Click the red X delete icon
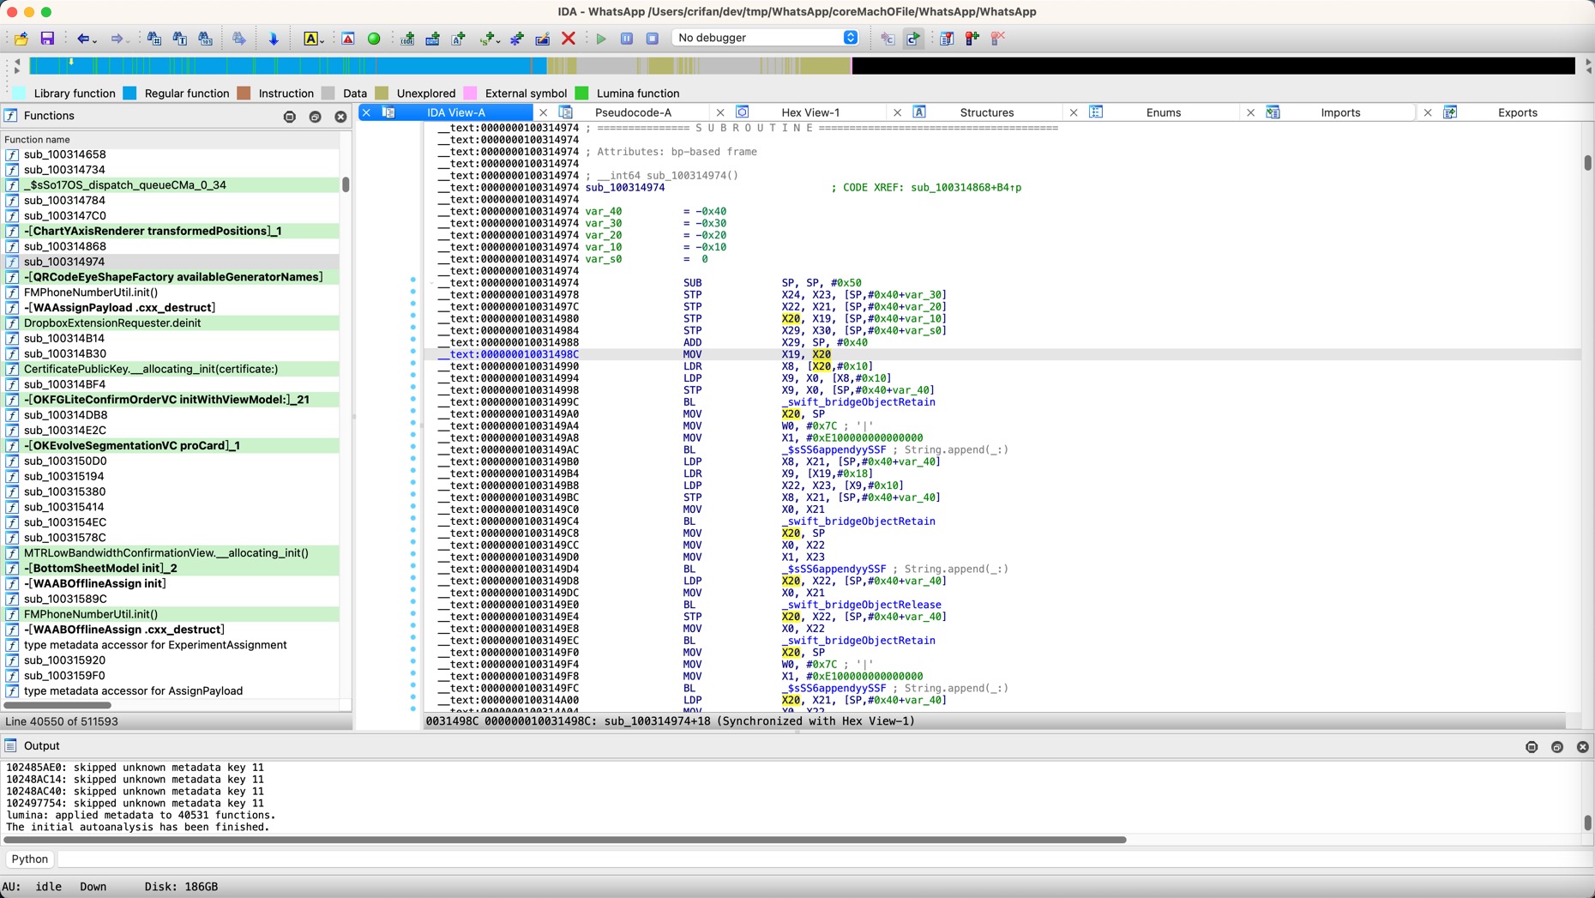Viewport: 1595px width, 898px height. [x=569, y=39]
